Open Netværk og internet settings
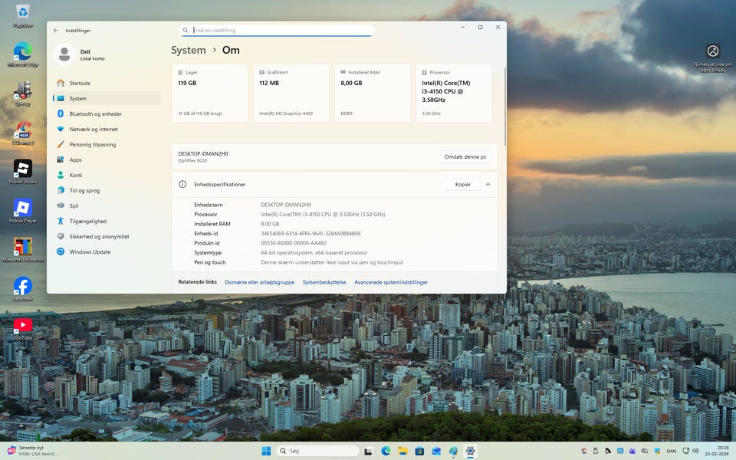This screenshot has width=736, height=460. point(94,130)
